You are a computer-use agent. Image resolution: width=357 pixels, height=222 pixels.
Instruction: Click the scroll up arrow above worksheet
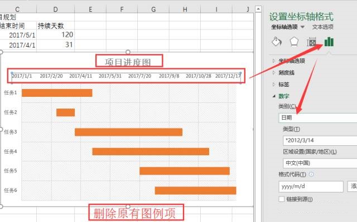pyautogui.click(x=258, y=9)
